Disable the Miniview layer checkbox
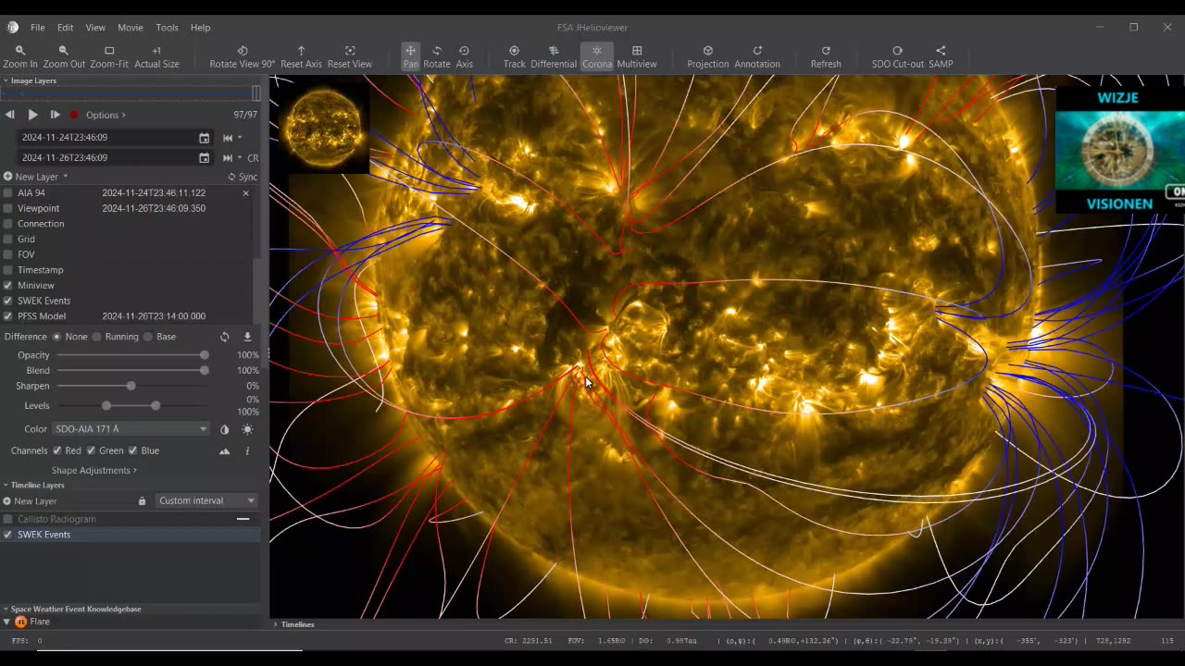Screen dimensions: 1185x666 click(x=8, y=286)
